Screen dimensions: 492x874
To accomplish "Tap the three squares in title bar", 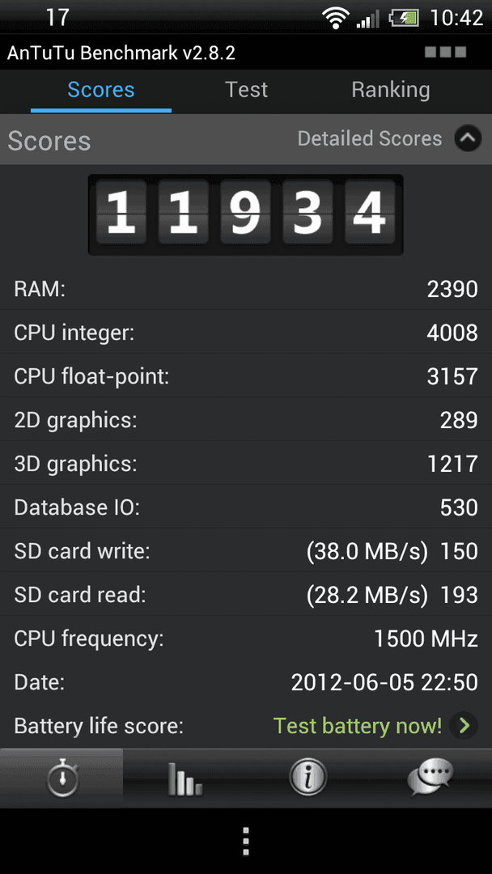I will click(x=445, y=53).
